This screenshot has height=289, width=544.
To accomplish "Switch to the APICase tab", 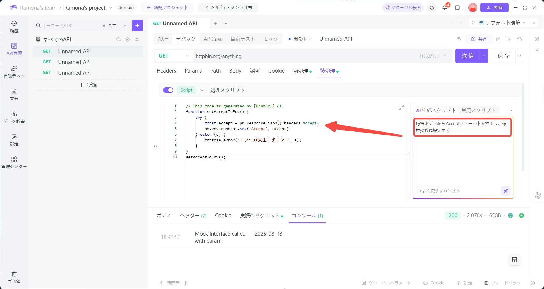I will tap(213, 39).
